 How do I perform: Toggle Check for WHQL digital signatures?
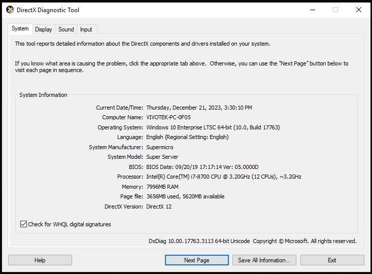(23, 224)
